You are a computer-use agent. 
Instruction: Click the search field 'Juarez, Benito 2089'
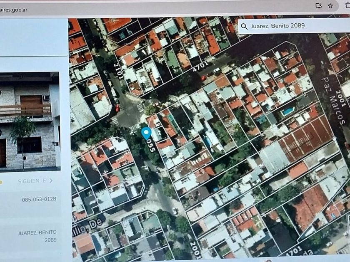(x=294, y=26)
